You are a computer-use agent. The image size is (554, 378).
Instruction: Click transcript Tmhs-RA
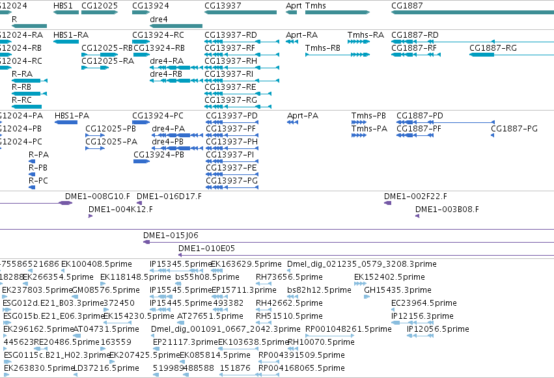tap(359, 42)
